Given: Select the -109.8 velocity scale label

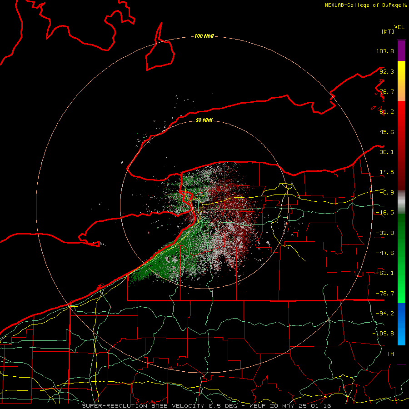Looking at the screenshot, I should [x=383, y=334].
